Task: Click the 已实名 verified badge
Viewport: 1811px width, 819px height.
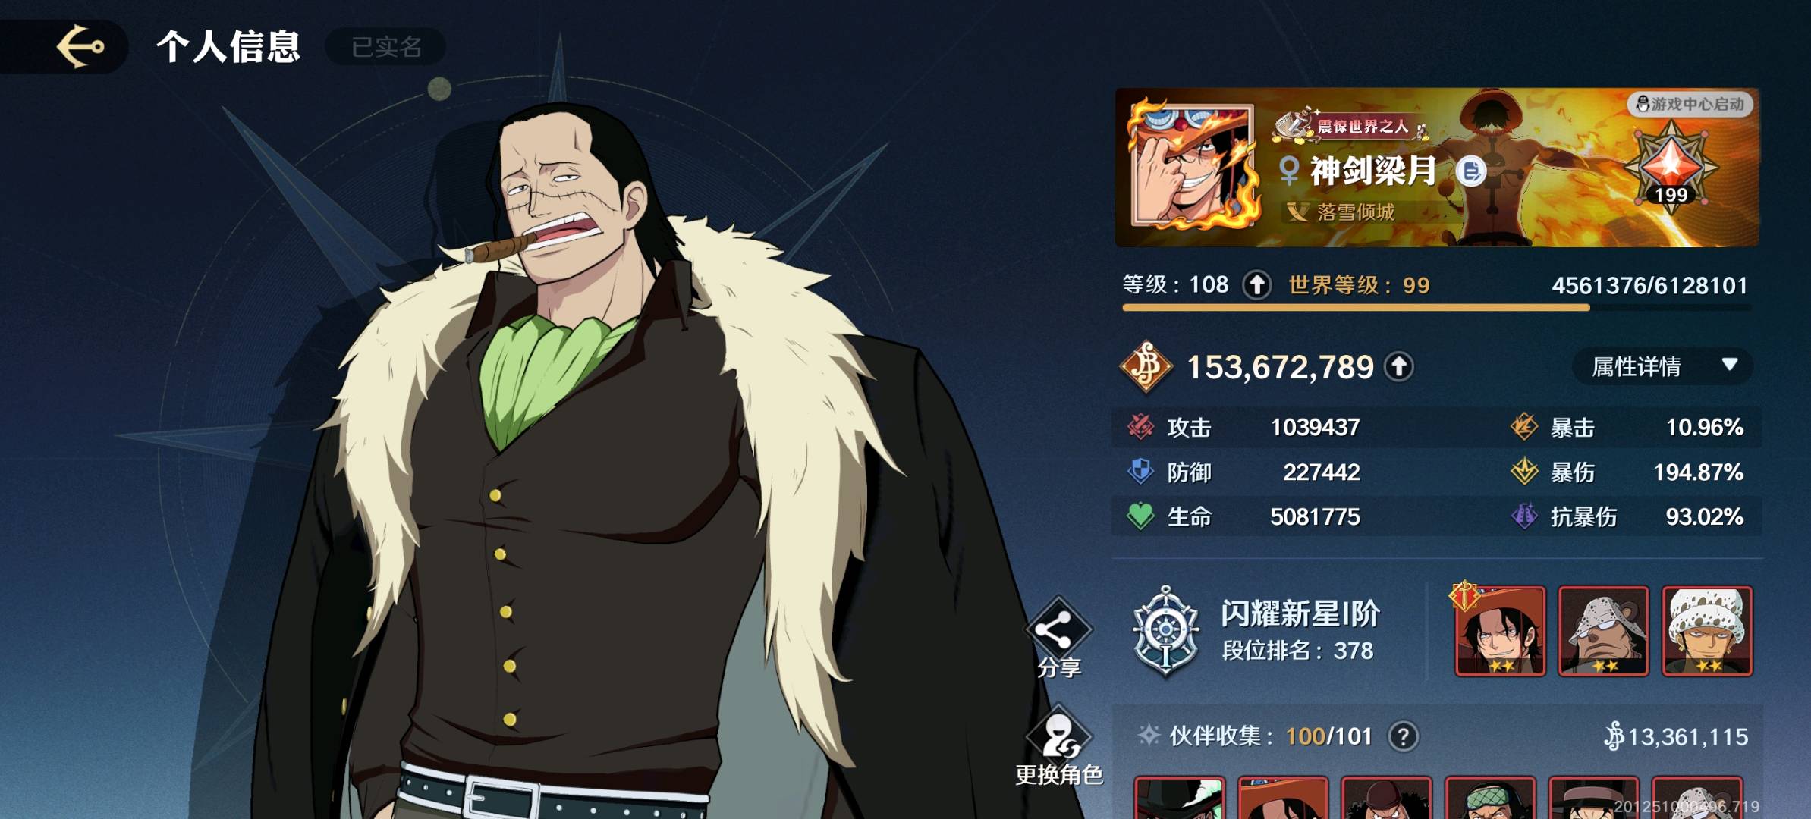Action: coord(385,47)
